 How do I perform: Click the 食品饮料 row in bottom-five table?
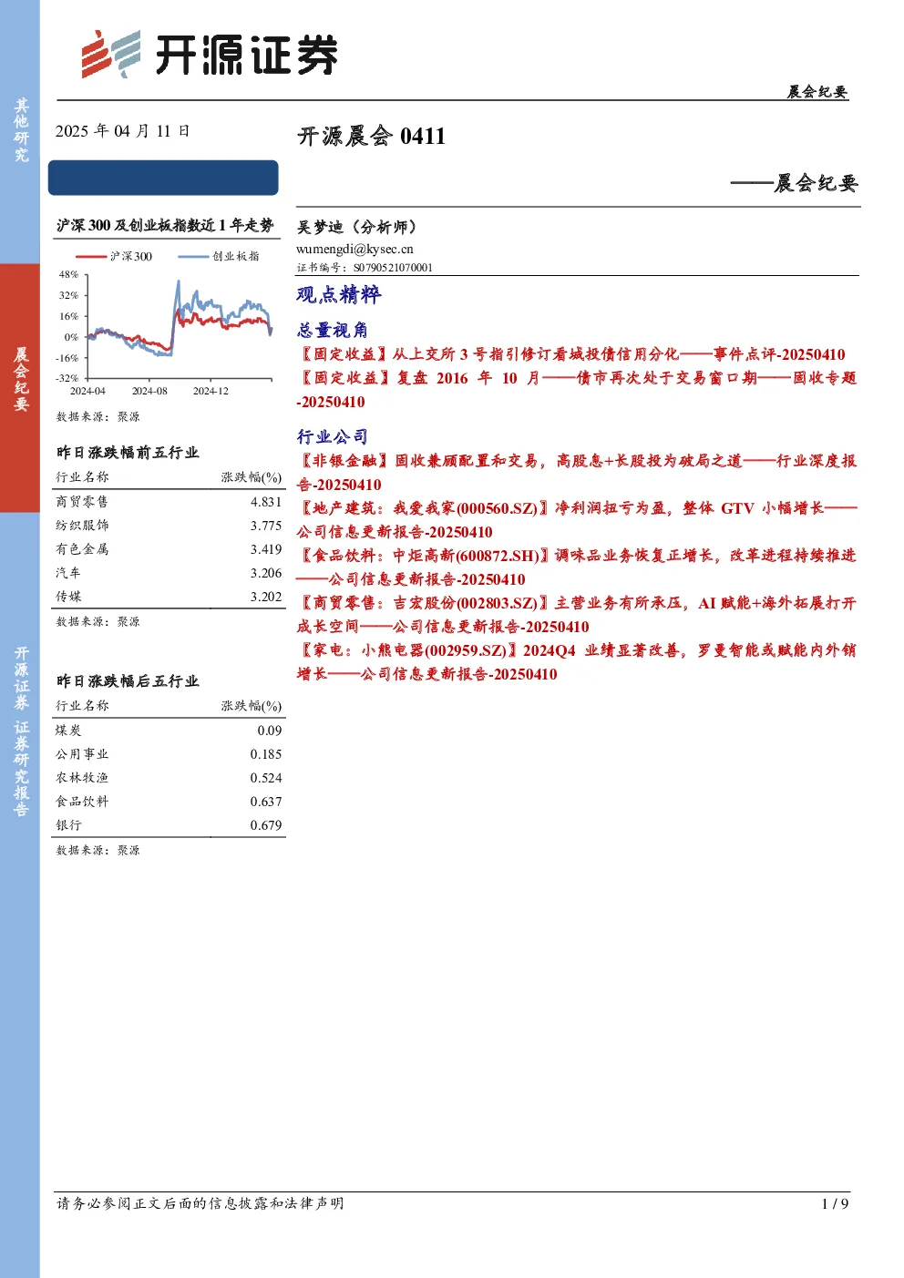pos(169,802)
